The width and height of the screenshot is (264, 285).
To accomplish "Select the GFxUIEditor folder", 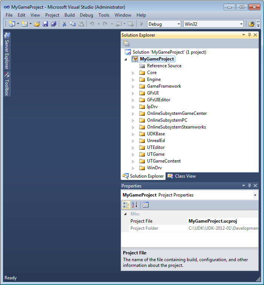I will coord(158,100).
